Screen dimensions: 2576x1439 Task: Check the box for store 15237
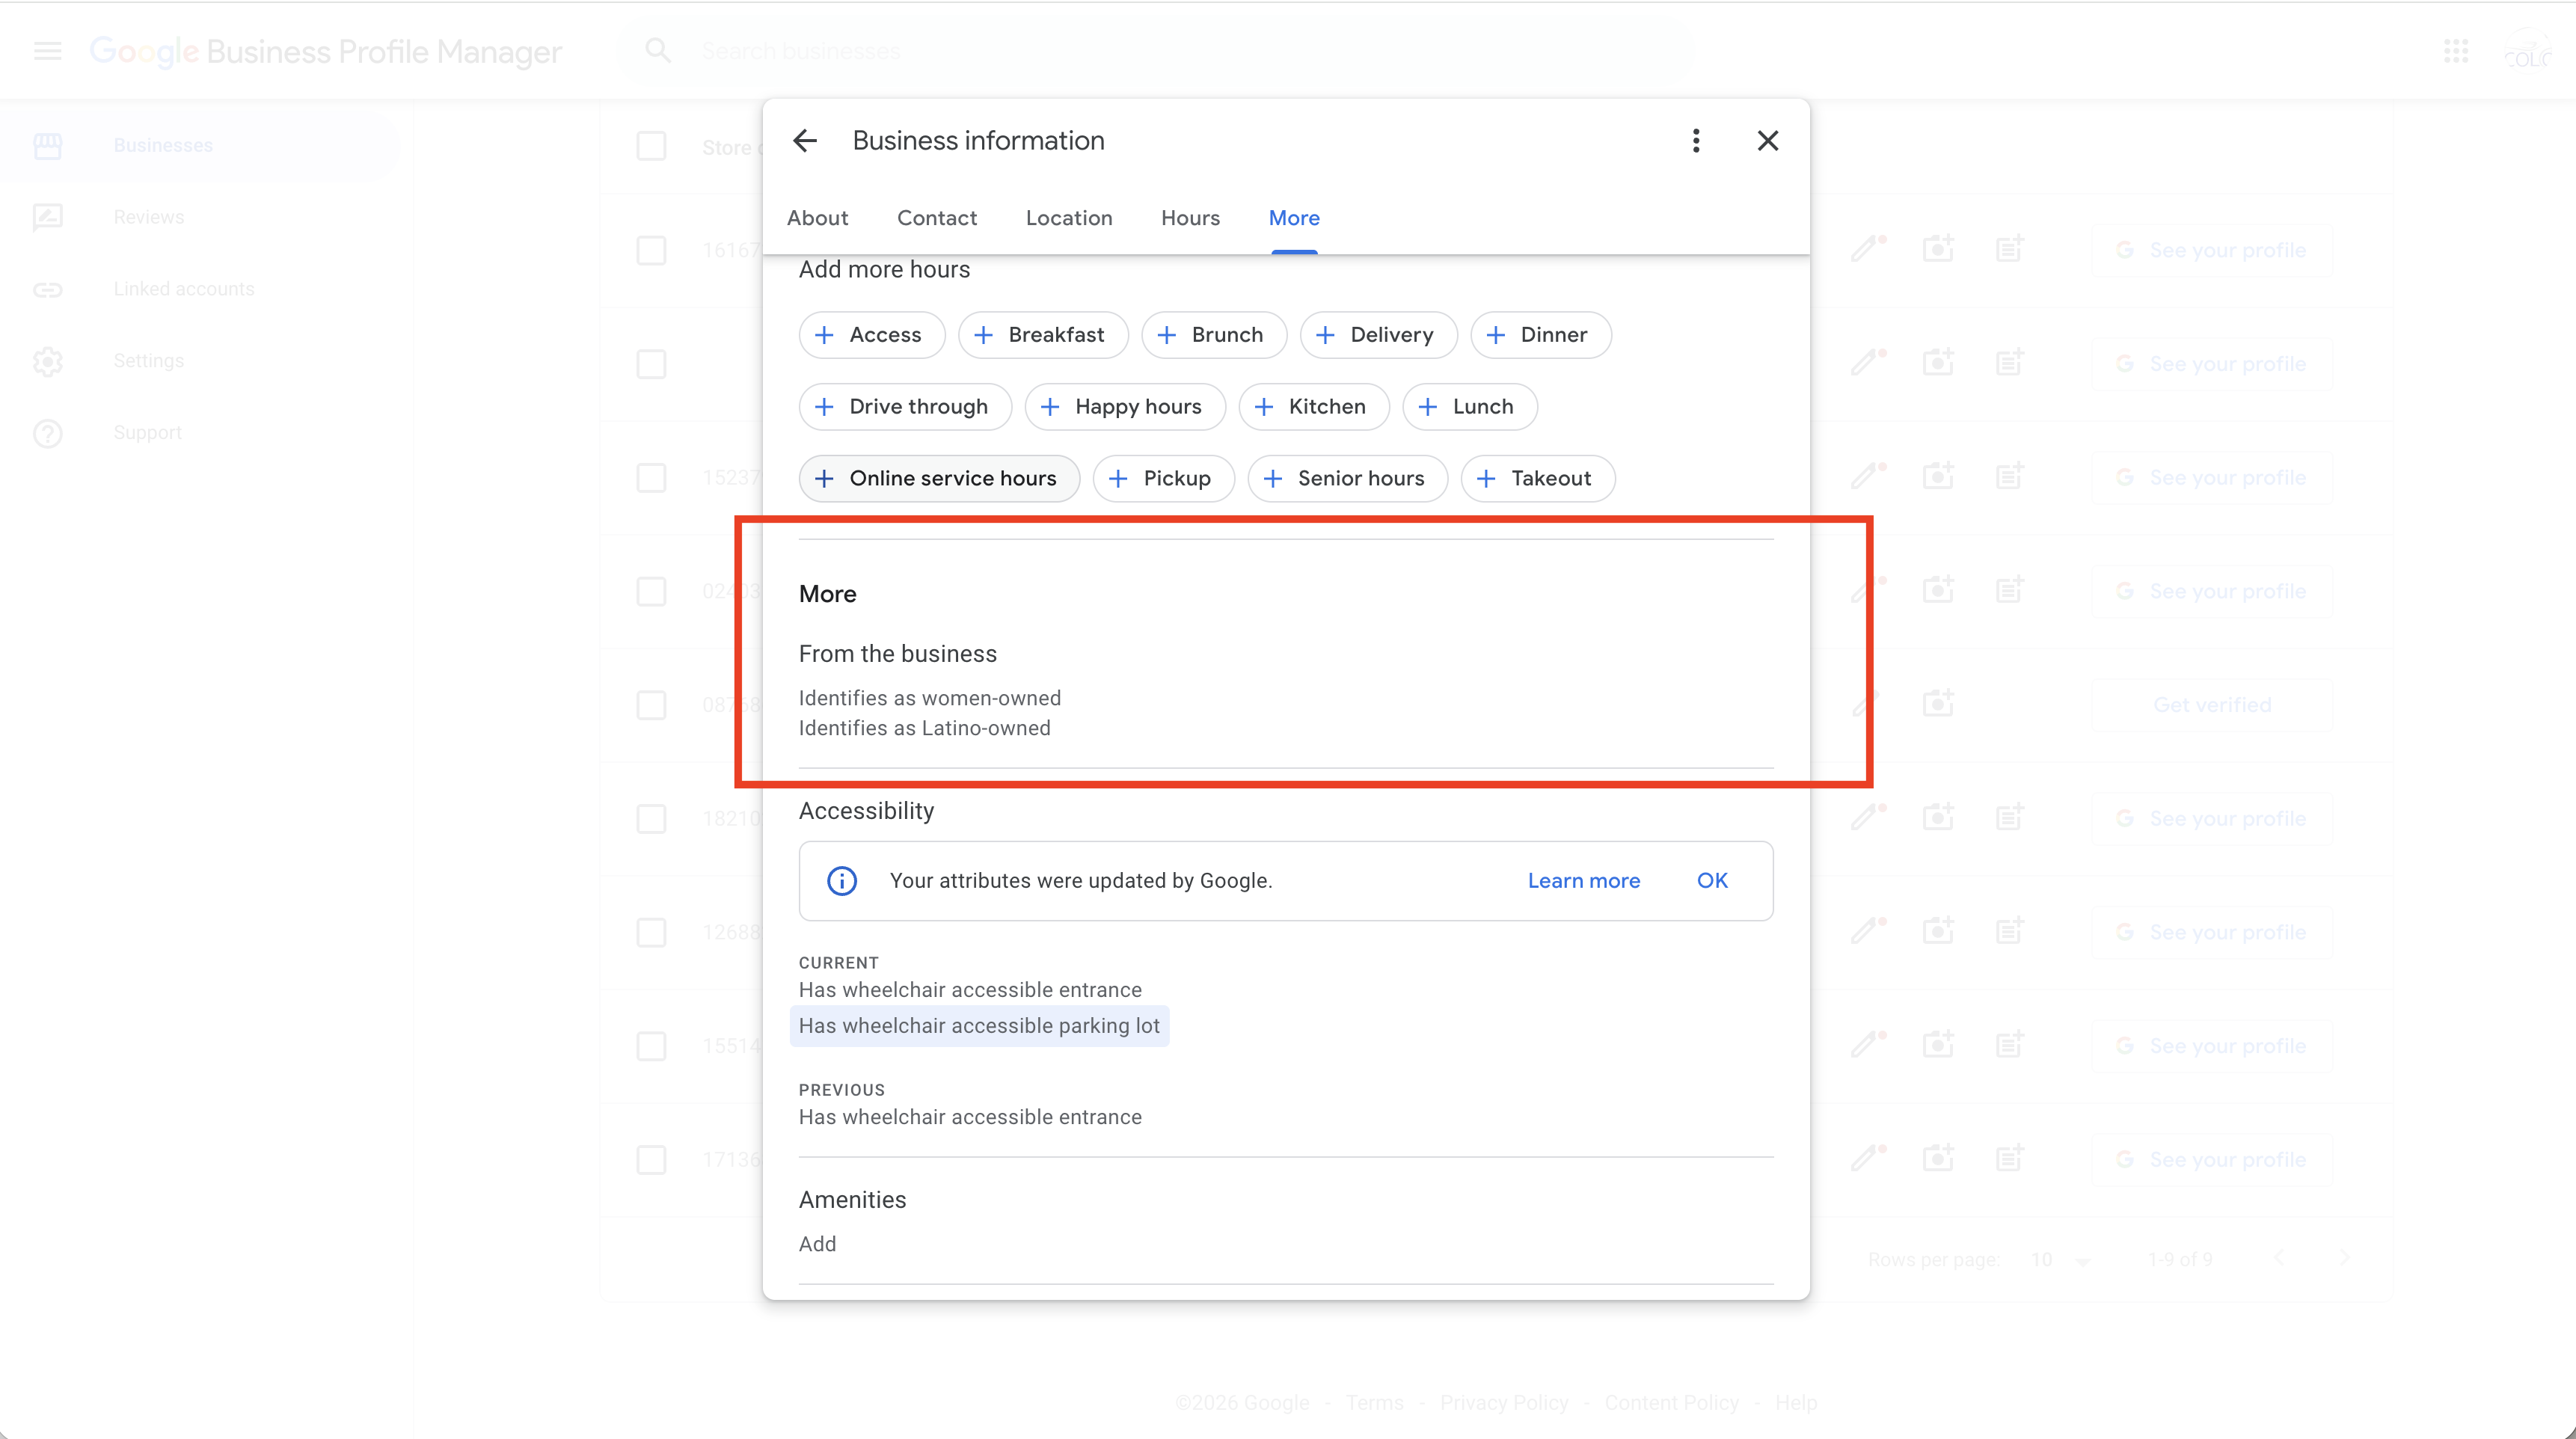pos(651,478)
